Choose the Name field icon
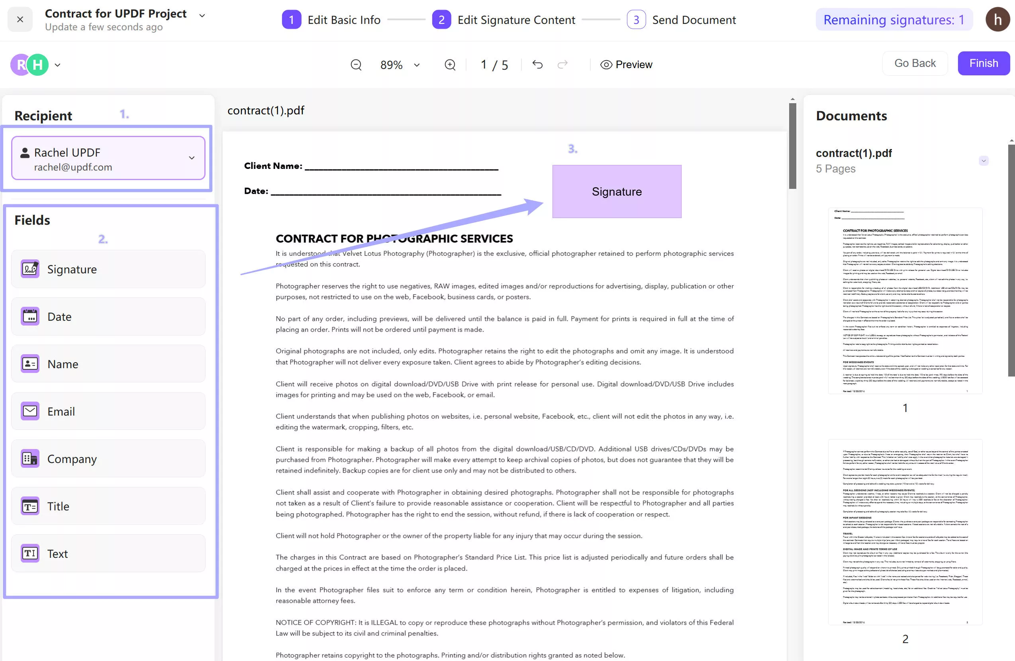The width and height of the screenshot is (1015, 661). (30, 364)
